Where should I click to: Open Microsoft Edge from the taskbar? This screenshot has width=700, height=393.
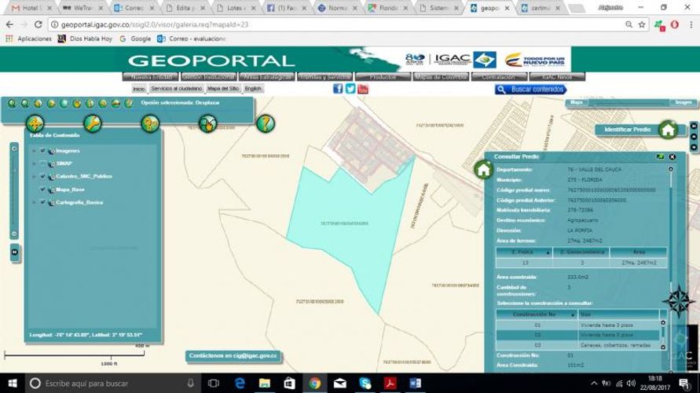[x=240, y=384]
